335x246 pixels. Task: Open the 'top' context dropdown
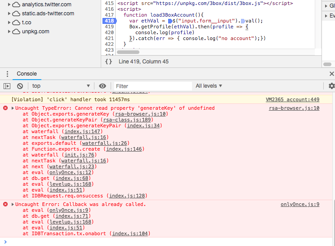coord(61,86)
